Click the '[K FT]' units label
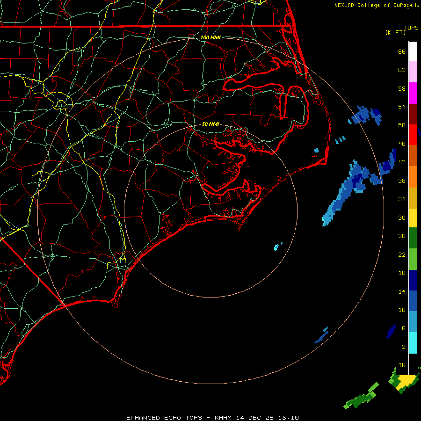 click(x=395, y=32)
